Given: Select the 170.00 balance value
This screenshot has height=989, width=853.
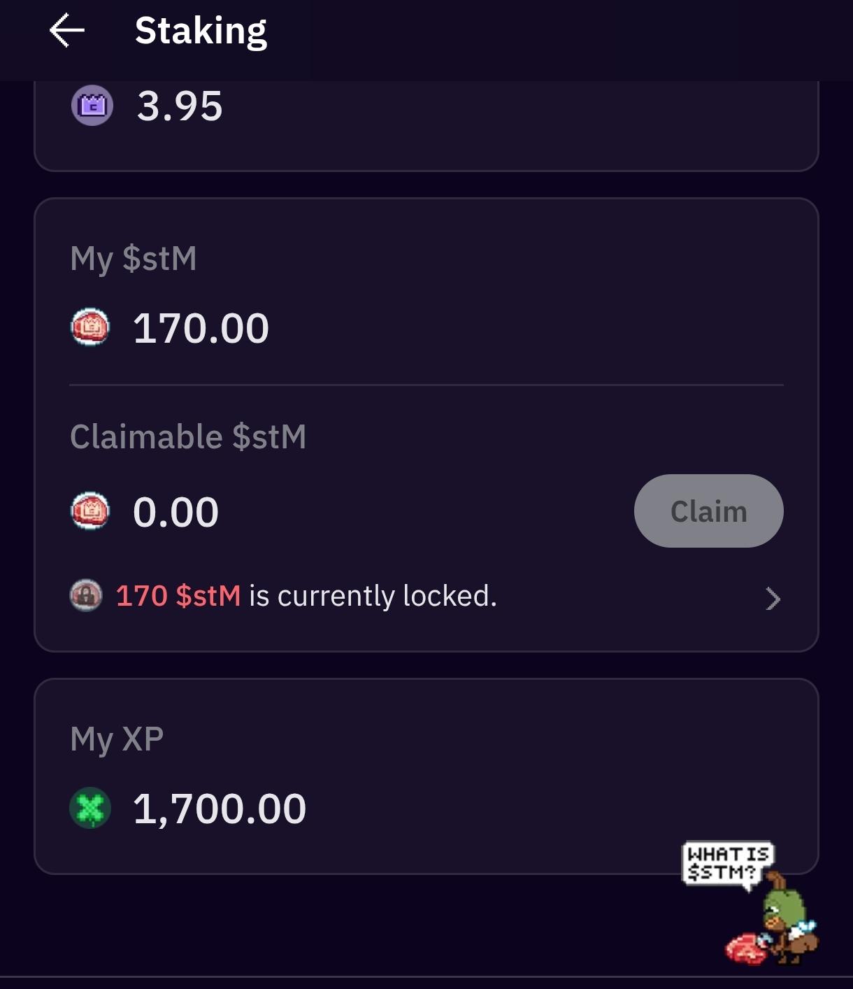Looking at the screenshot, I should (x=201, y=328).
